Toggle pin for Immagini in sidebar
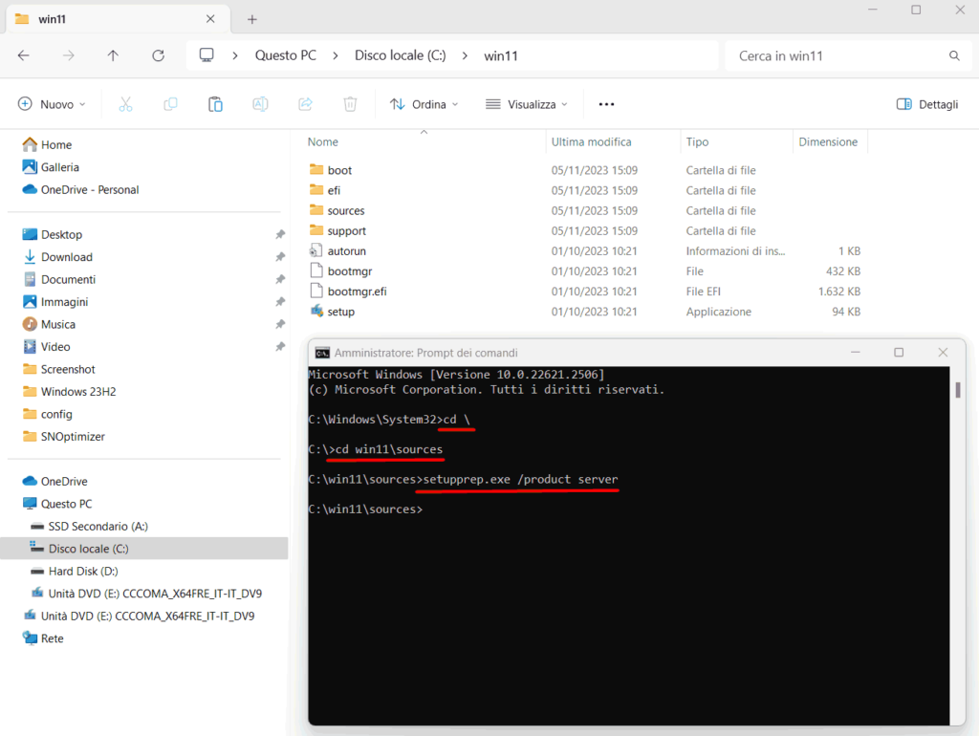The height and width of the screenshot is (736, 979). pyautogui.click(x=280, y=302)
